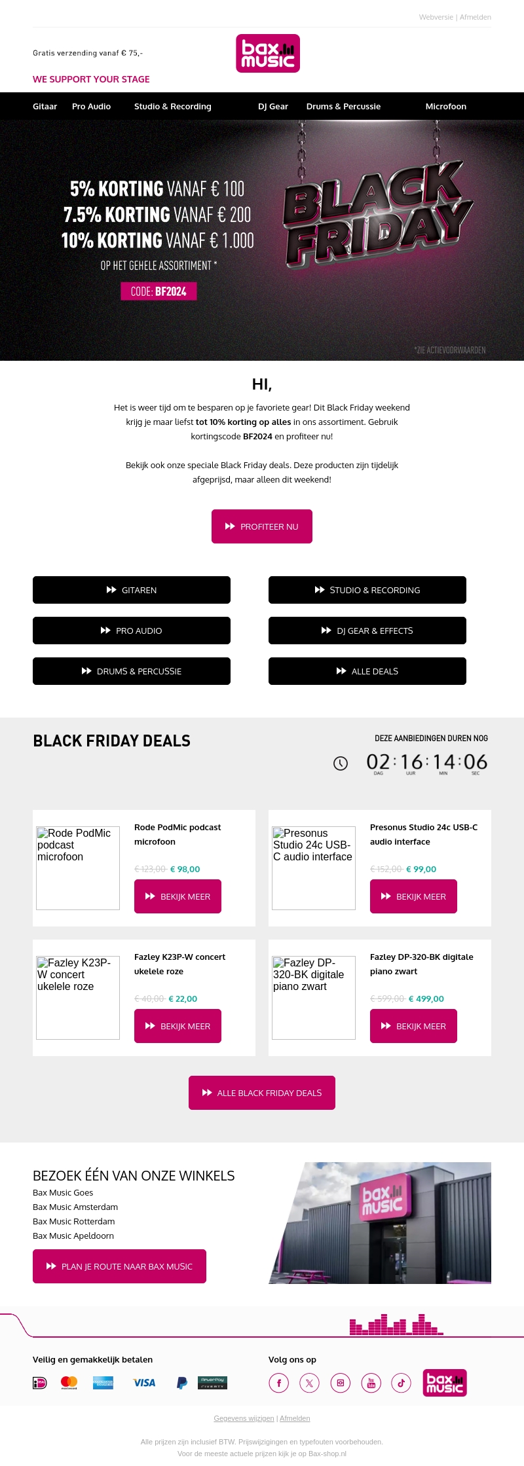Screen dimensions: 524x1466
Task: Click the Webversie link at top
Action: click(x=436, y=17)
